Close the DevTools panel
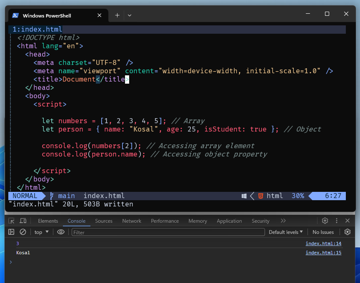 point(347,221)
